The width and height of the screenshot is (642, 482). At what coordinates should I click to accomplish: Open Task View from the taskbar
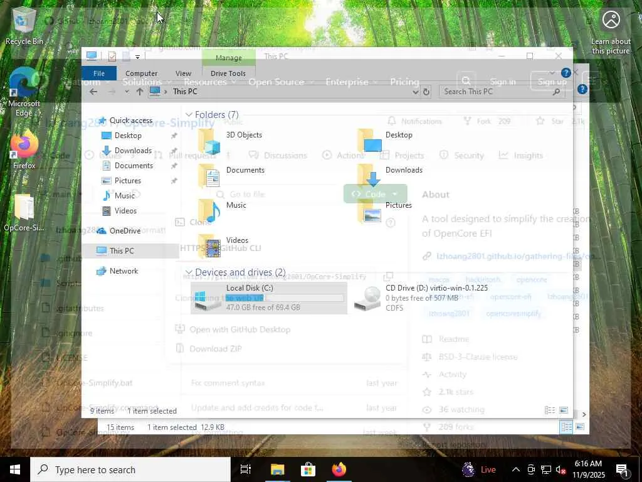click(x=246, y=469)
